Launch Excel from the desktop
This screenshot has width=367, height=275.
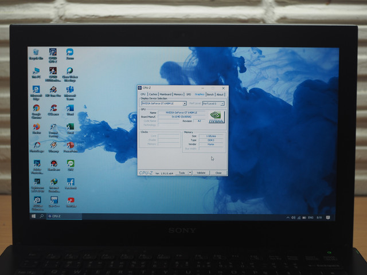pyautogui.click(x=70, y=128)
